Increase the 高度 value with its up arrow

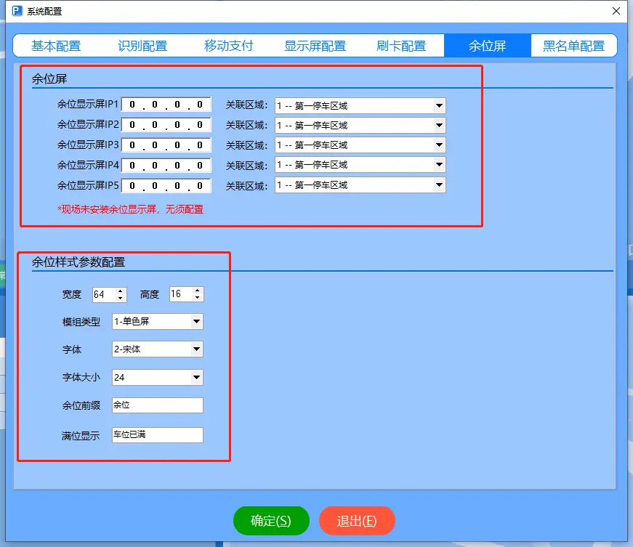pos(198,291)
